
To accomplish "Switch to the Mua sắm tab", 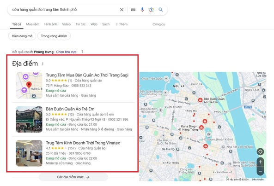I will click(33, 24).
